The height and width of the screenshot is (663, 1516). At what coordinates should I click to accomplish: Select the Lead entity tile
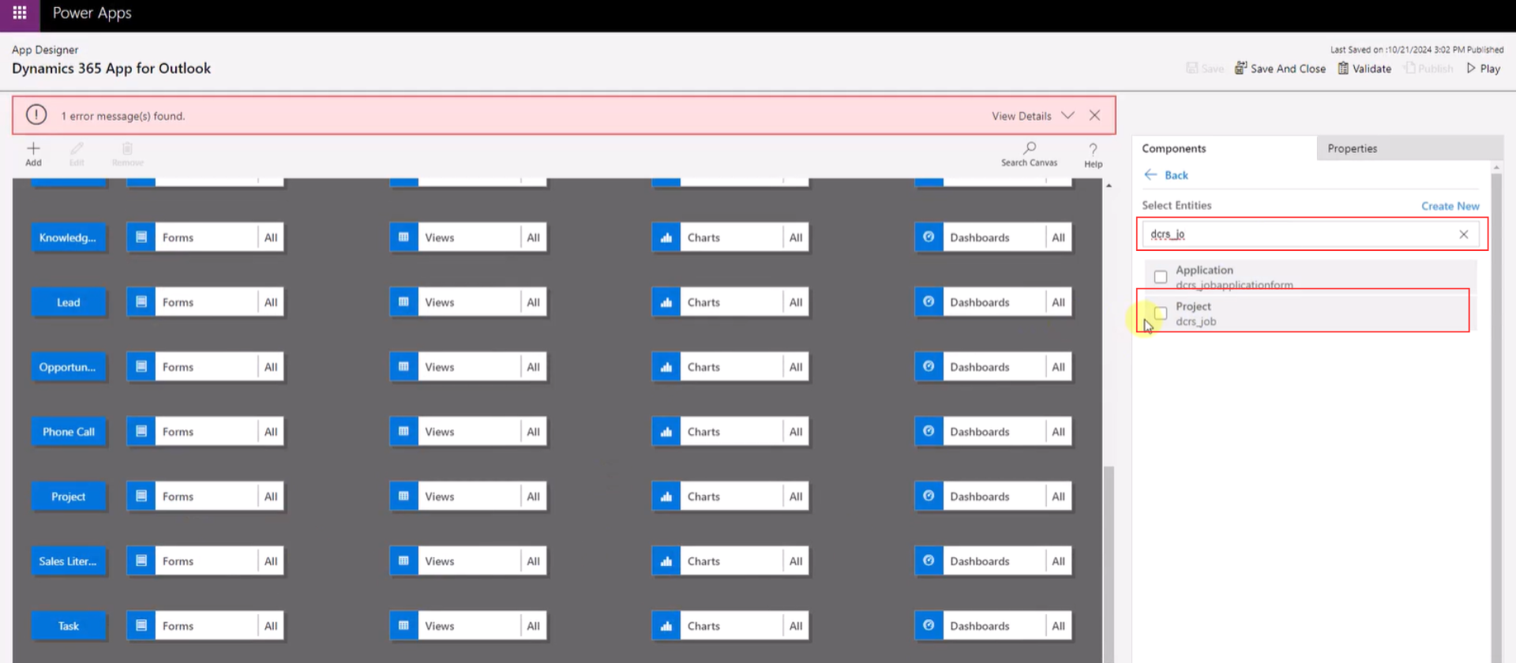click(x=68, y=302)
